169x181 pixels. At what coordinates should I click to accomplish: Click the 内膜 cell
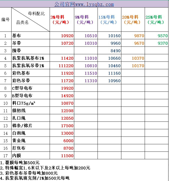pyautogui.click(x=31, y=155)
